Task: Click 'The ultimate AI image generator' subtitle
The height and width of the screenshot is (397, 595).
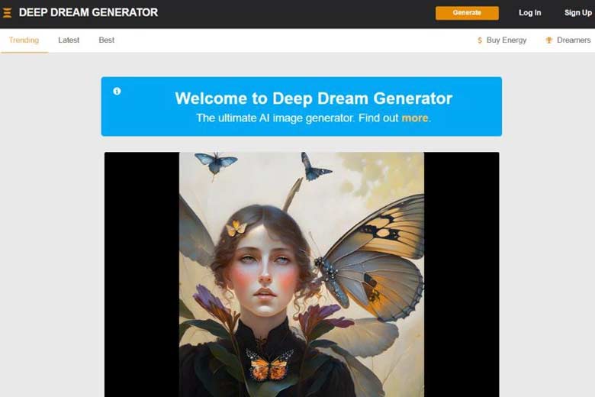Action: [275, 118]
